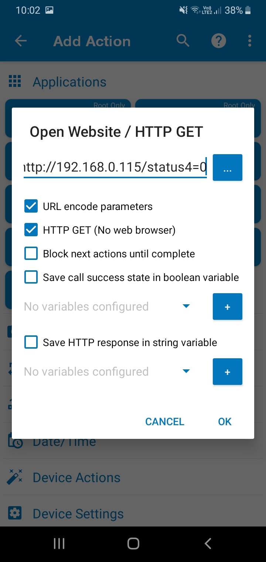Tap the Device Actions magic wand icon
The height and width of the screenshot is (562, 266).
point(15,477)
